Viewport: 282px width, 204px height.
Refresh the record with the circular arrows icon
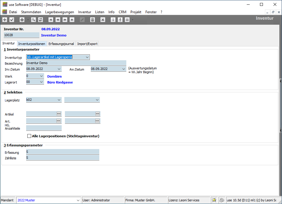point(41,20)
